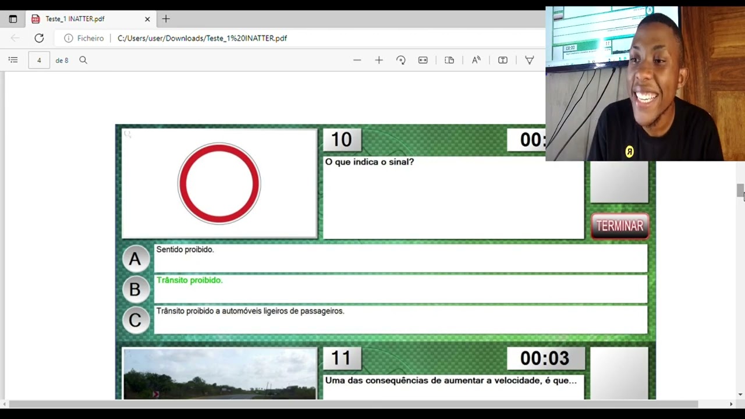
Task: Click the green answer 'Trânsito proibido.'
Action: (189, 280)
